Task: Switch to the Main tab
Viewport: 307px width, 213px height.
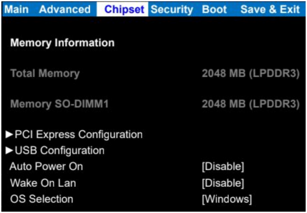Action: (16, 9)
